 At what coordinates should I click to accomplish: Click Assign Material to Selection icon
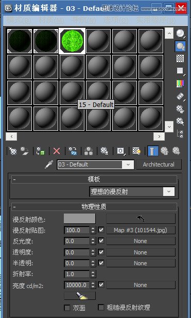pyautogui.click(x=40, y=151)
